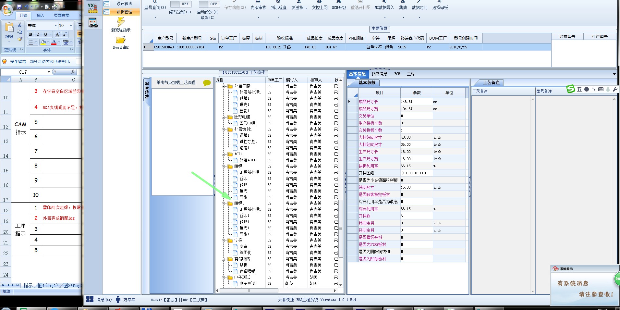
Task: Click the yellow speech bubble icon
Action: click(207, 83)
